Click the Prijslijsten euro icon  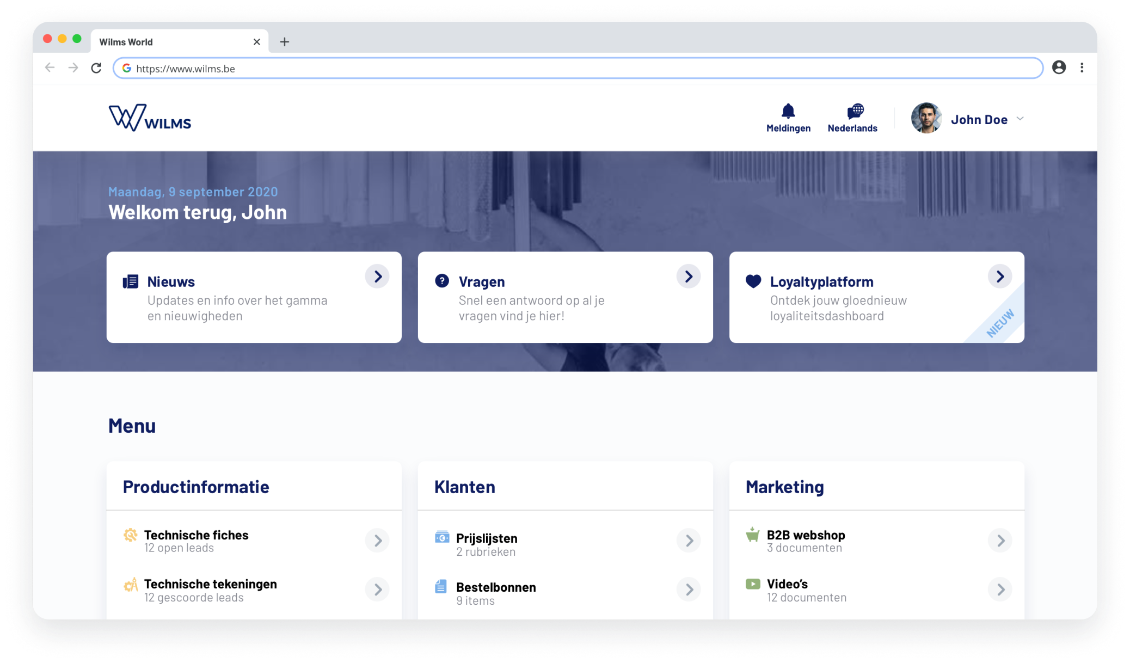[442, 537]
